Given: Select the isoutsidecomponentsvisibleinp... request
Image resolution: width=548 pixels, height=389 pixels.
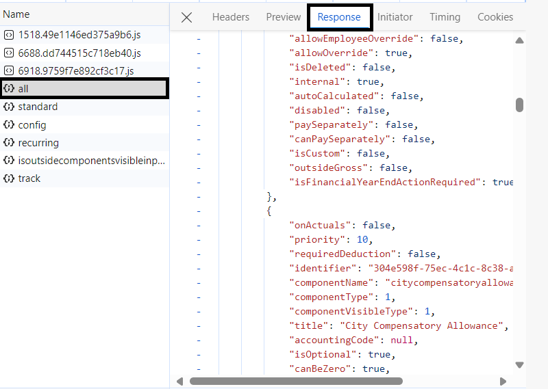Looking at the screenshot, I should pos(91,161).
